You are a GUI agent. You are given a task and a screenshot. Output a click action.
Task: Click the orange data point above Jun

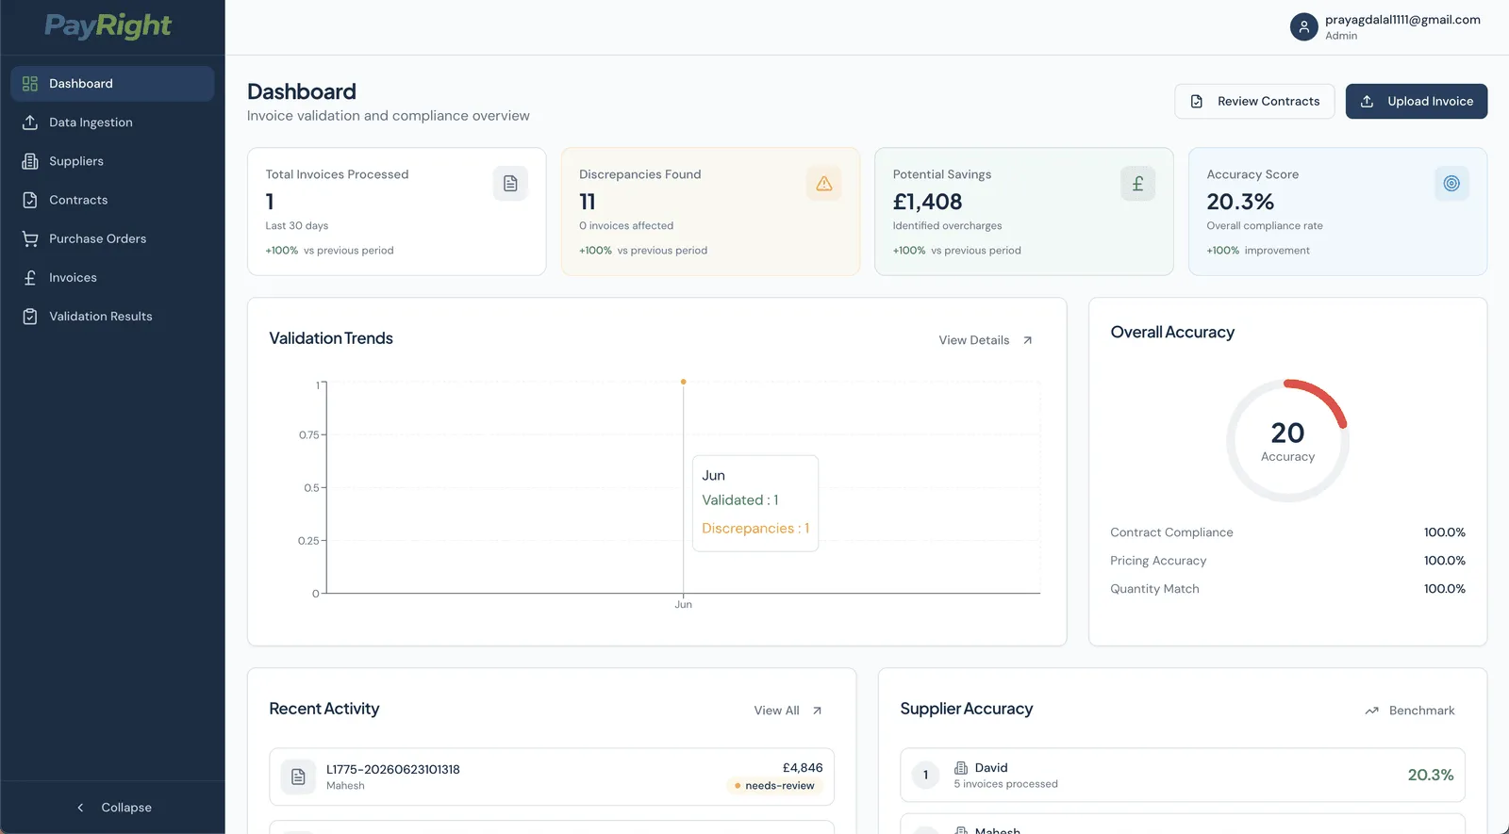pyautogui.click(x=683, y=382)
